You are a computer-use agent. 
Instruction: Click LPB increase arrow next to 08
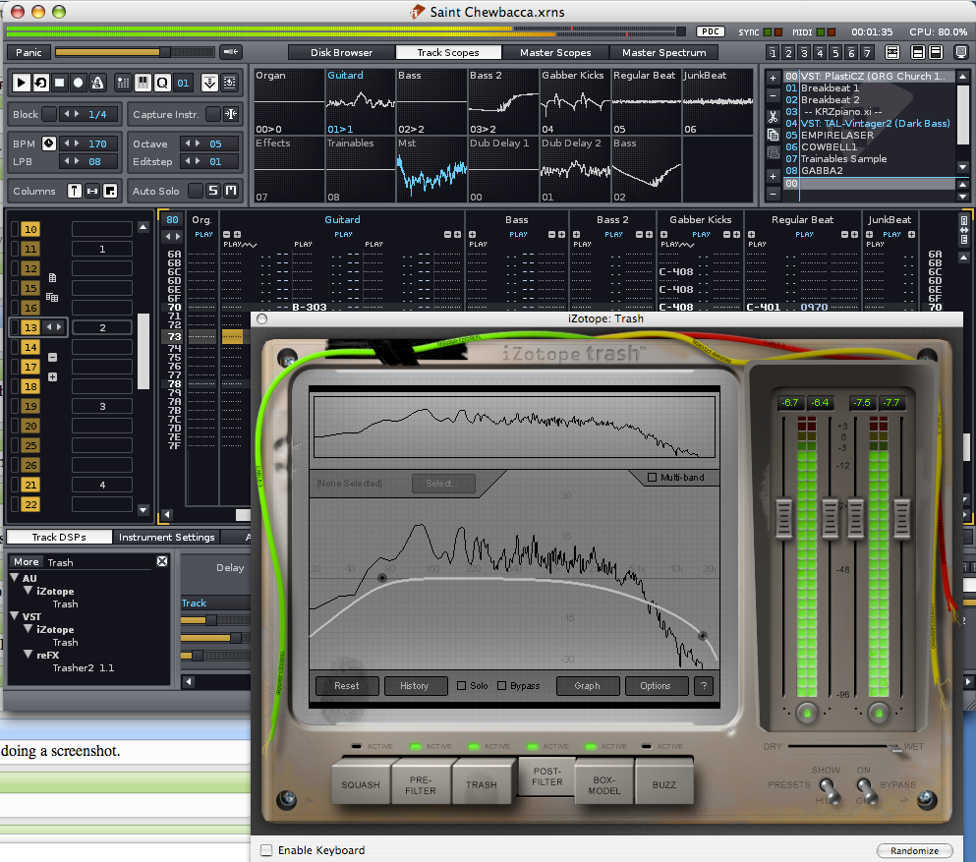point(77,161)
